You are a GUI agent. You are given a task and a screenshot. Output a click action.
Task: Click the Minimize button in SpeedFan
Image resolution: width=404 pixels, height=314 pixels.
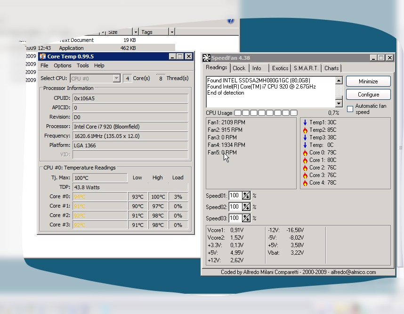click(368, 81)
